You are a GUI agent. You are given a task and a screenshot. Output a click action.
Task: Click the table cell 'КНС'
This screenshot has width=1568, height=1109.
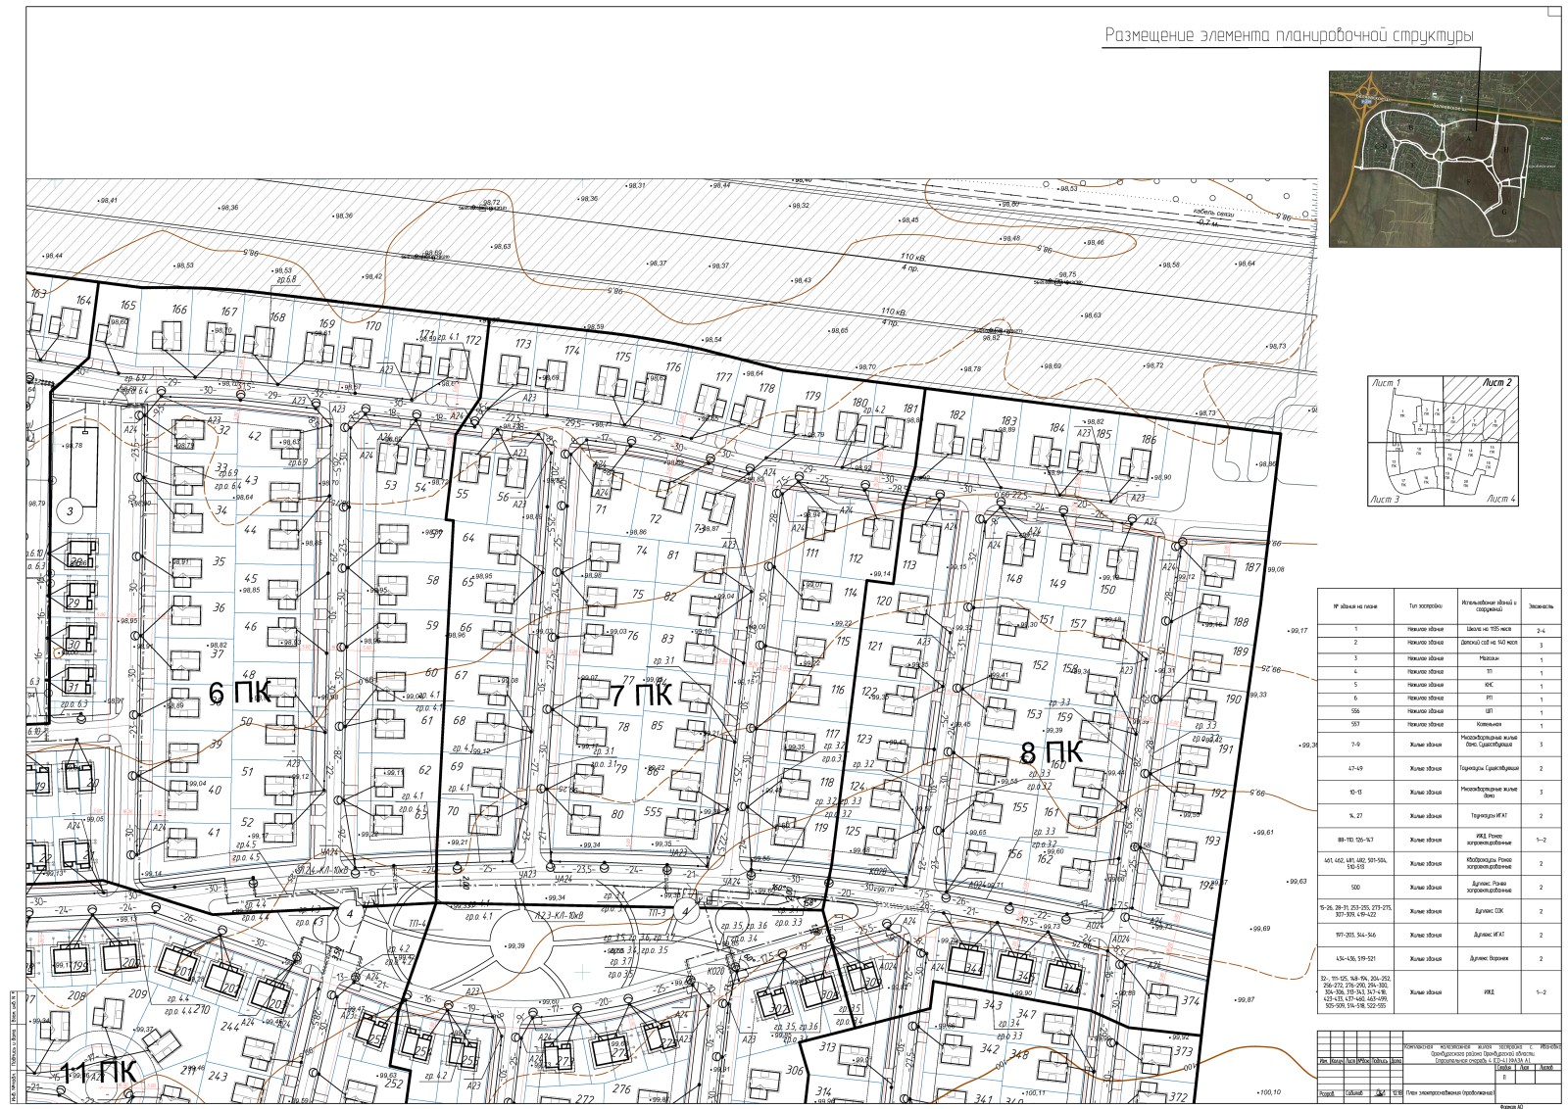(x=1490, y=685)
